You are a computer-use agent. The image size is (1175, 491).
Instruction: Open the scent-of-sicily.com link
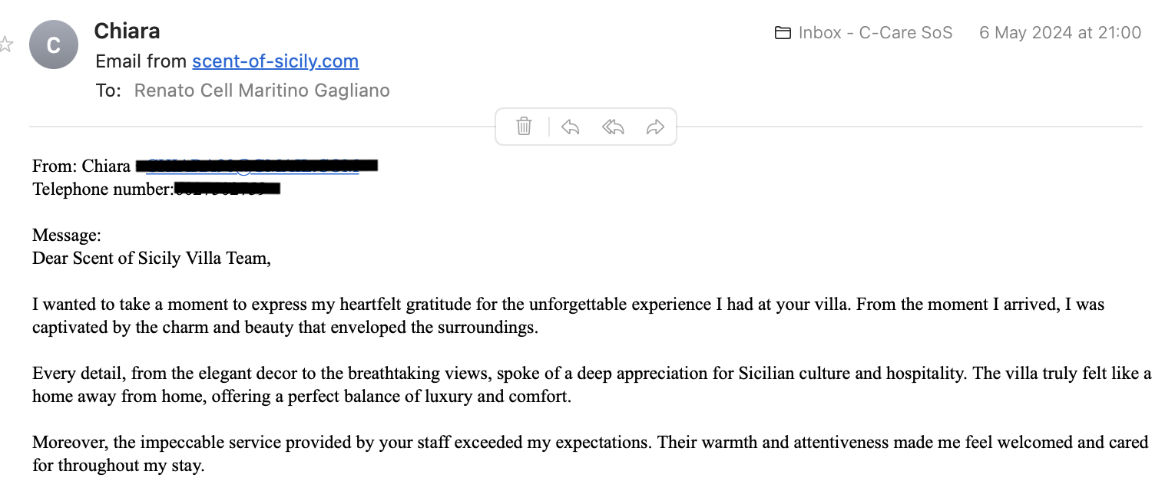(x=275, y=61)
